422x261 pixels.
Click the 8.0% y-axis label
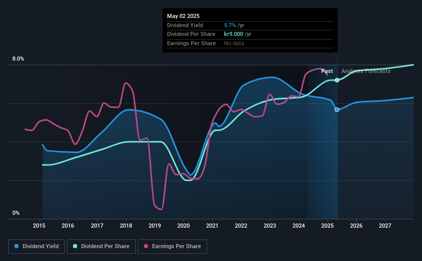(18, 59)
